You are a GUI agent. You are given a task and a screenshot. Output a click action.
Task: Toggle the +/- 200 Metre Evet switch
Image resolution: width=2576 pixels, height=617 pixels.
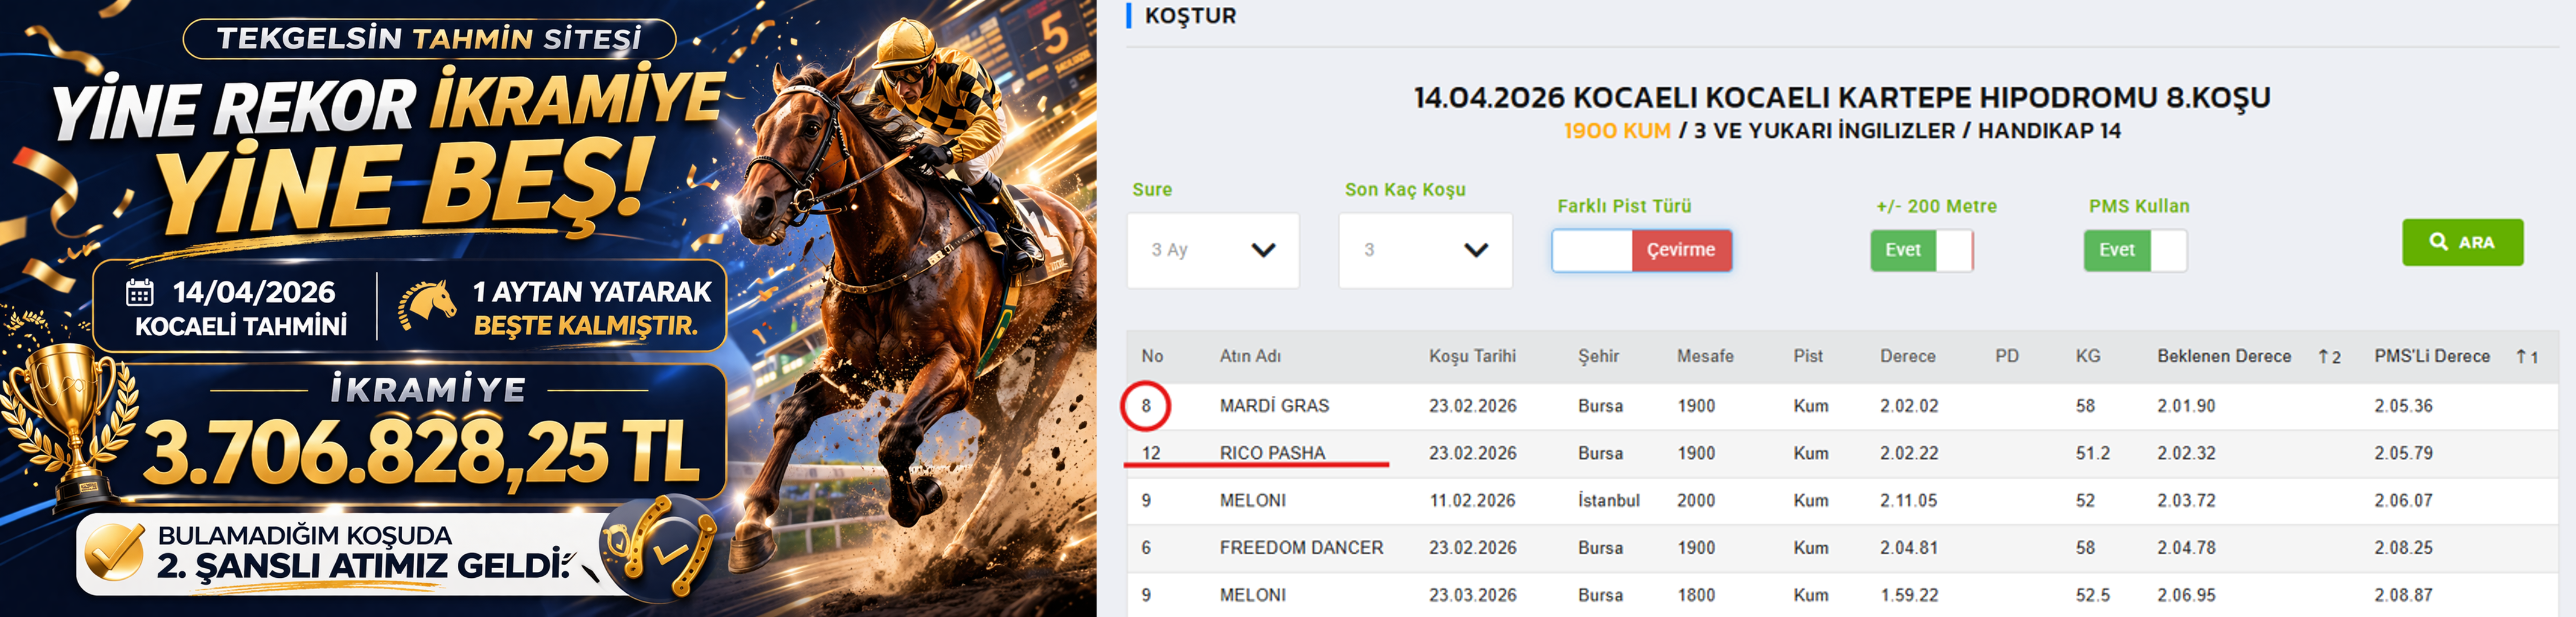tap(1921, 250)
